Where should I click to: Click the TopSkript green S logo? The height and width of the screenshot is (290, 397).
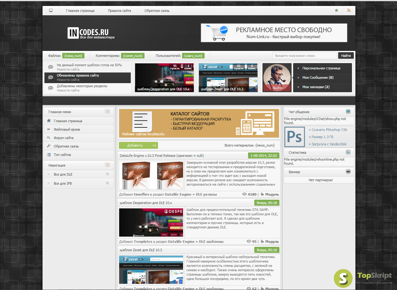[x=343, y=278]
